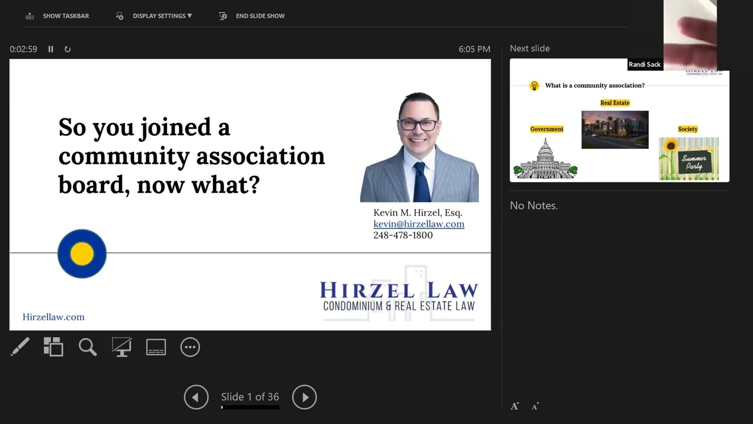Click the blue and yellow circle graphic

82,254
